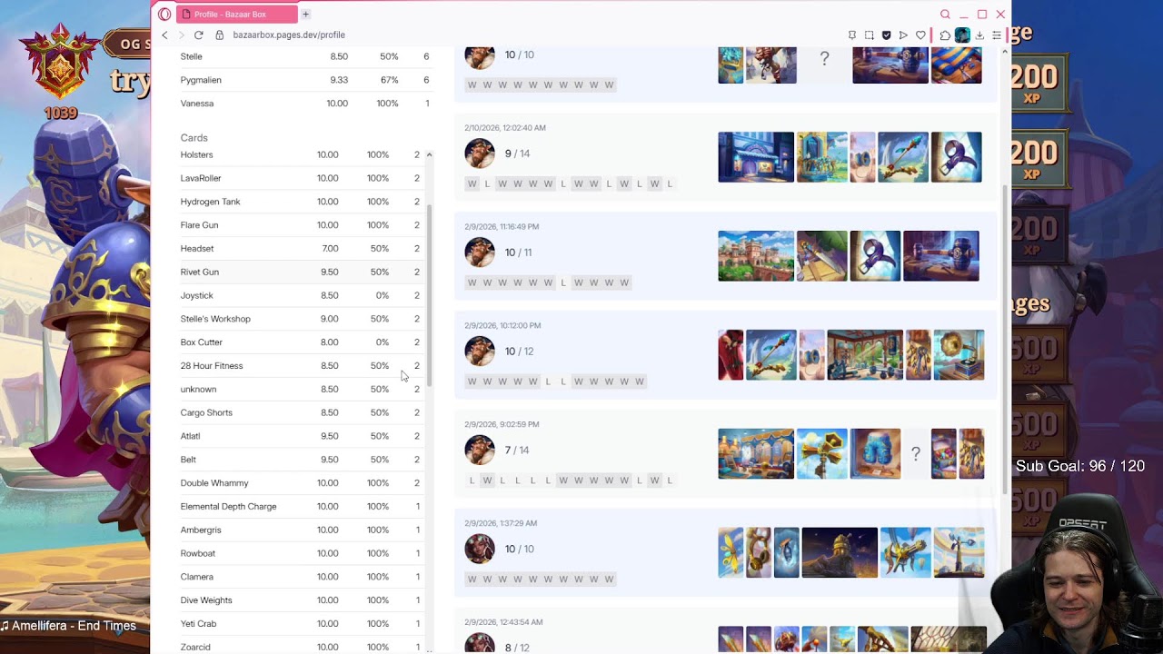
Task: Open the extensions cube icon
Action: coord(945,35)
